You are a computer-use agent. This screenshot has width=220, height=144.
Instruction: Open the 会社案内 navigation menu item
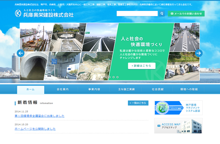63,89
